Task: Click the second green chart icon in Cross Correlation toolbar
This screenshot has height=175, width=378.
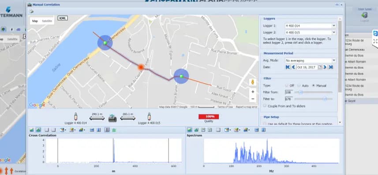Action: coord(38,130)
